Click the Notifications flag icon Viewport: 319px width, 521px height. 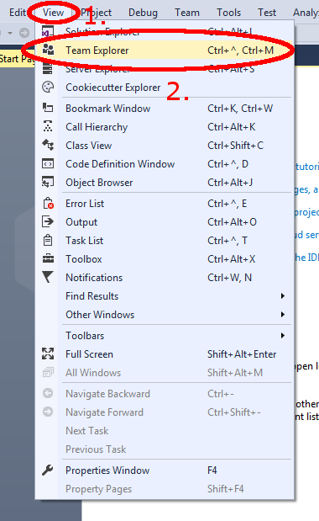click(48, 277)
